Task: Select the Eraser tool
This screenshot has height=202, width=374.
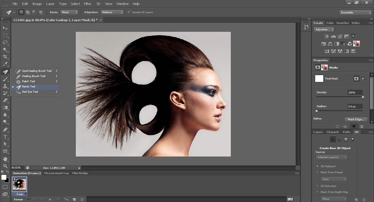Action: click(5, 100)
